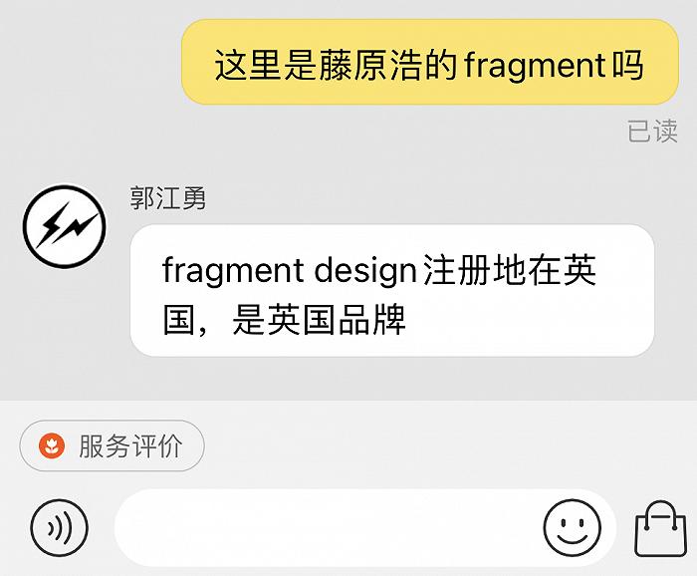Click the 吗 character ending the yellow message

627,66
